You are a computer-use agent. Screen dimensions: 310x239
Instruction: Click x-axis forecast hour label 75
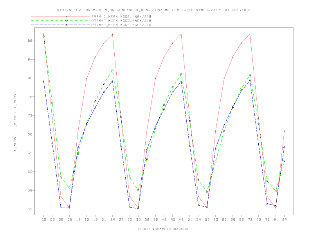pos(259,219)
